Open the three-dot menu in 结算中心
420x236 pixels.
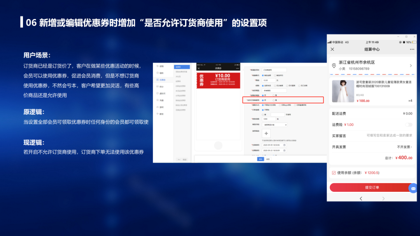pyautogui.click(x=412, y=49)
